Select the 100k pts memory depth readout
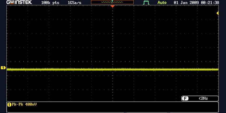 click(x=50, y=3)
